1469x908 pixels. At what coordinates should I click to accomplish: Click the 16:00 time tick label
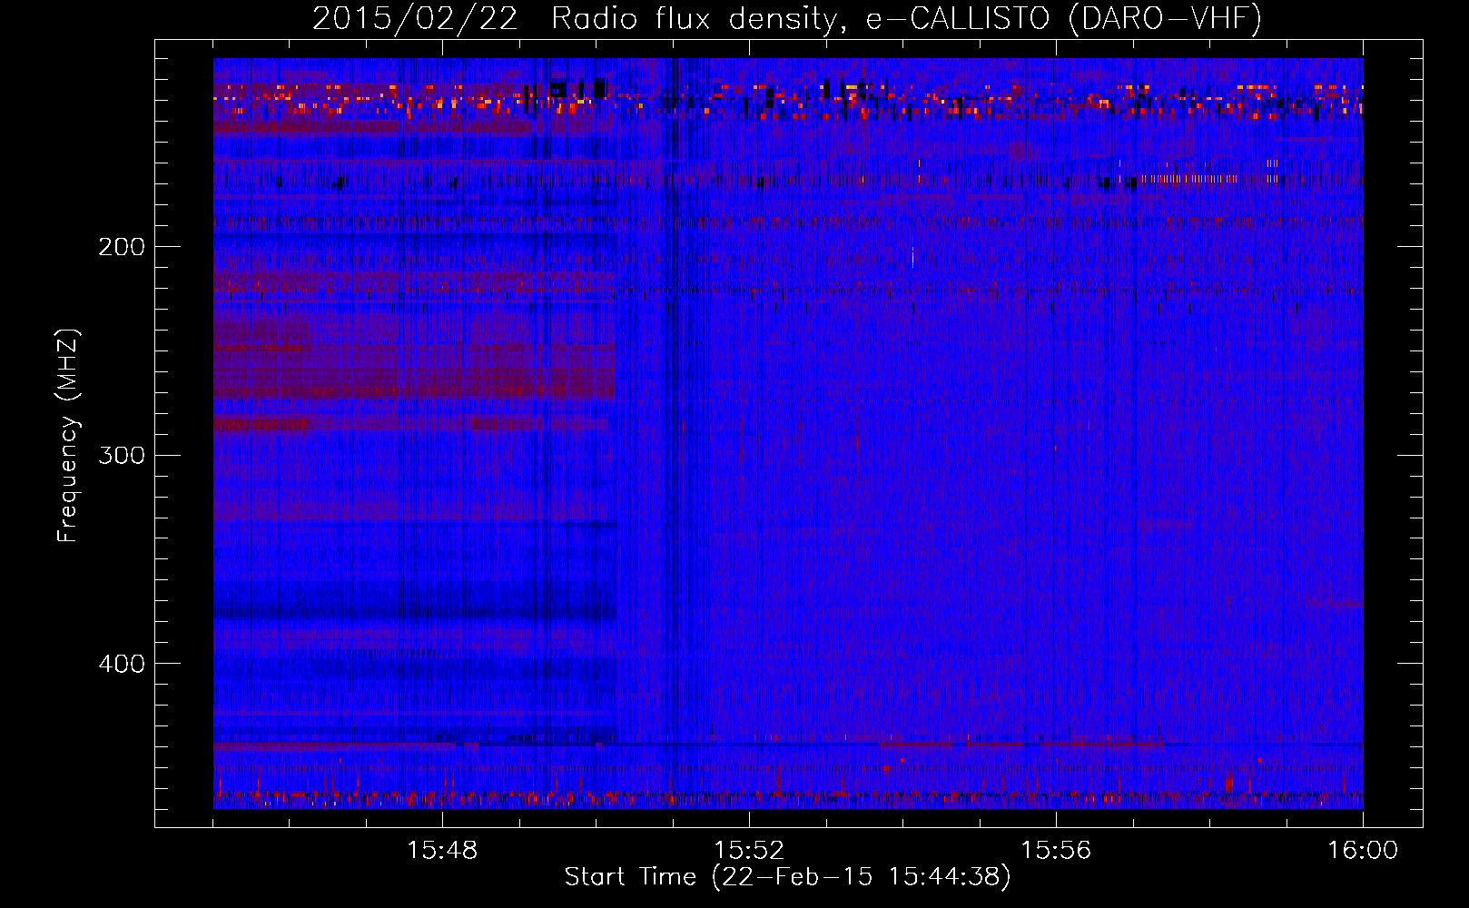pos(1363,851)
